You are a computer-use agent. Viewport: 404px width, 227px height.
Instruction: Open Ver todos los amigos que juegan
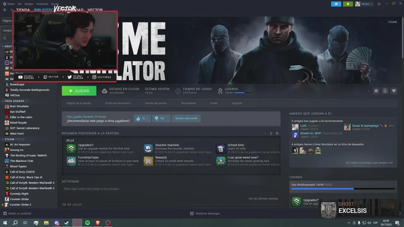(x=369, y=163)
